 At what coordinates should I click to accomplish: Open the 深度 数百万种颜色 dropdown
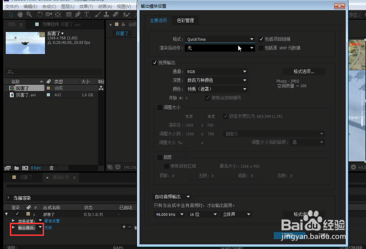216,80
